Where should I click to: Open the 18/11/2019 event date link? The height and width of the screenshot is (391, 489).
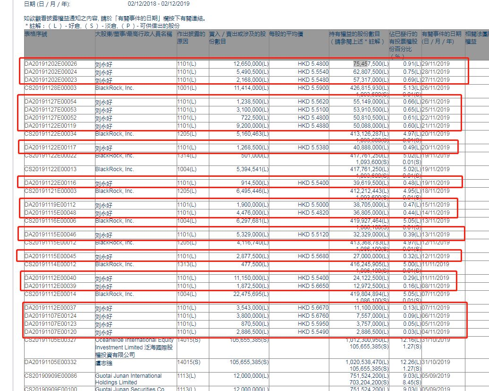point(436,191)
